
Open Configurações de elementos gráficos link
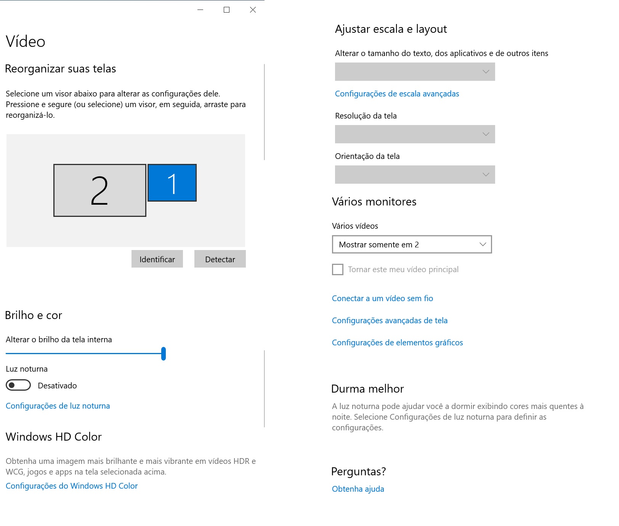click(397, 343)
